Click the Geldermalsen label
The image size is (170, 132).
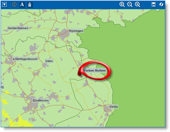point(18,28)
